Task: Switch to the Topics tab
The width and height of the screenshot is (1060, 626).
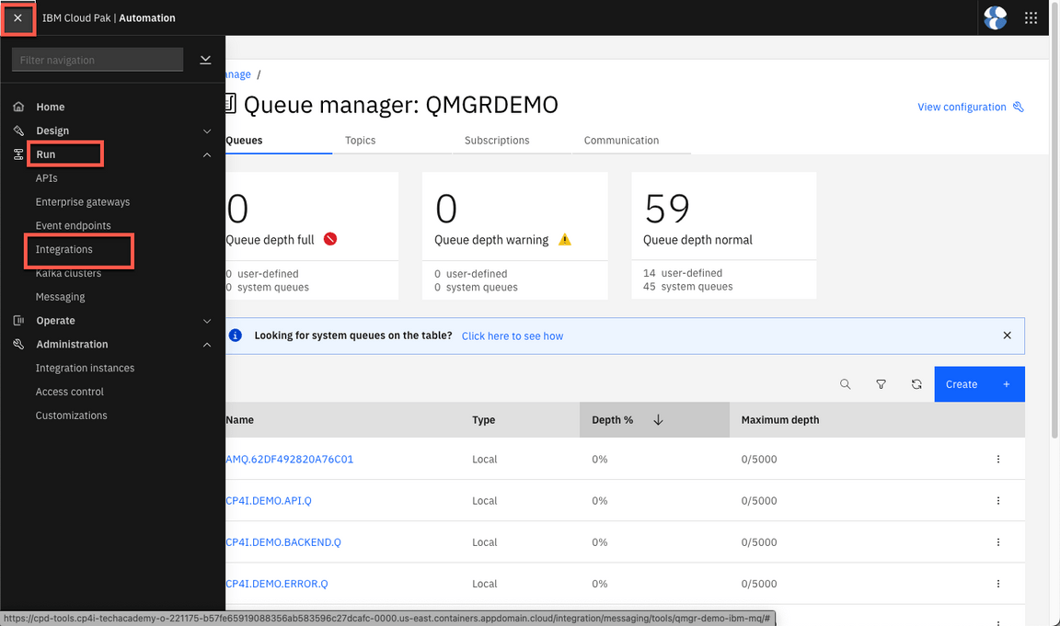Action: coord(360,141)
